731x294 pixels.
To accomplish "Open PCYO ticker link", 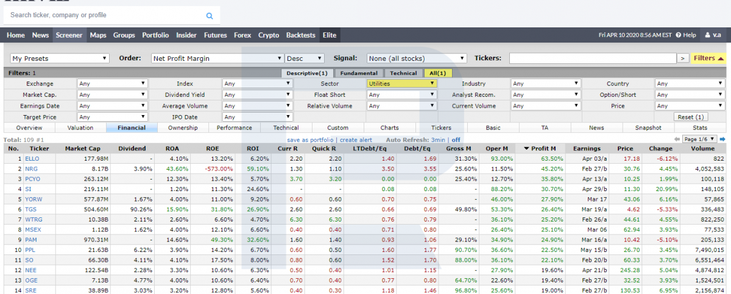I will (32, 179).
